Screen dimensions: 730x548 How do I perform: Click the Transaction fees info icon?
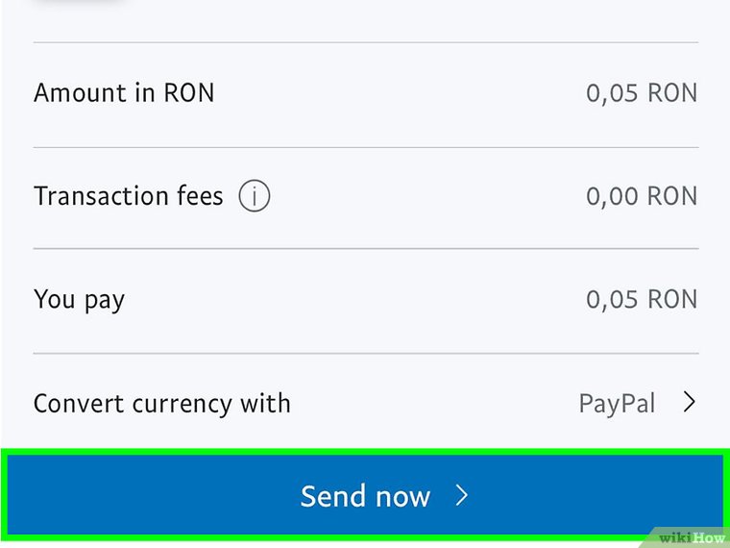[255, 197]
